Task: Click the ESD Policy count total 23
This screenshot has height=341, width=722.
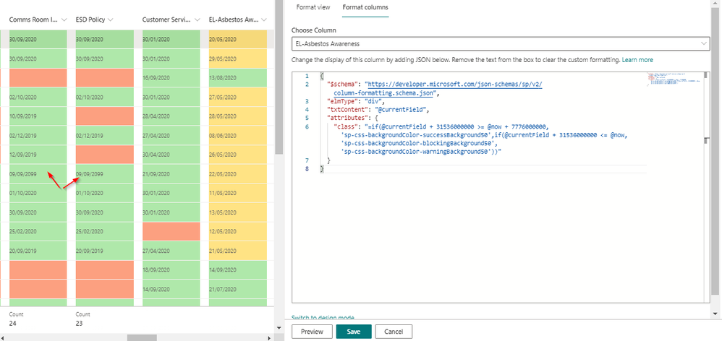Action: [79, 324]
